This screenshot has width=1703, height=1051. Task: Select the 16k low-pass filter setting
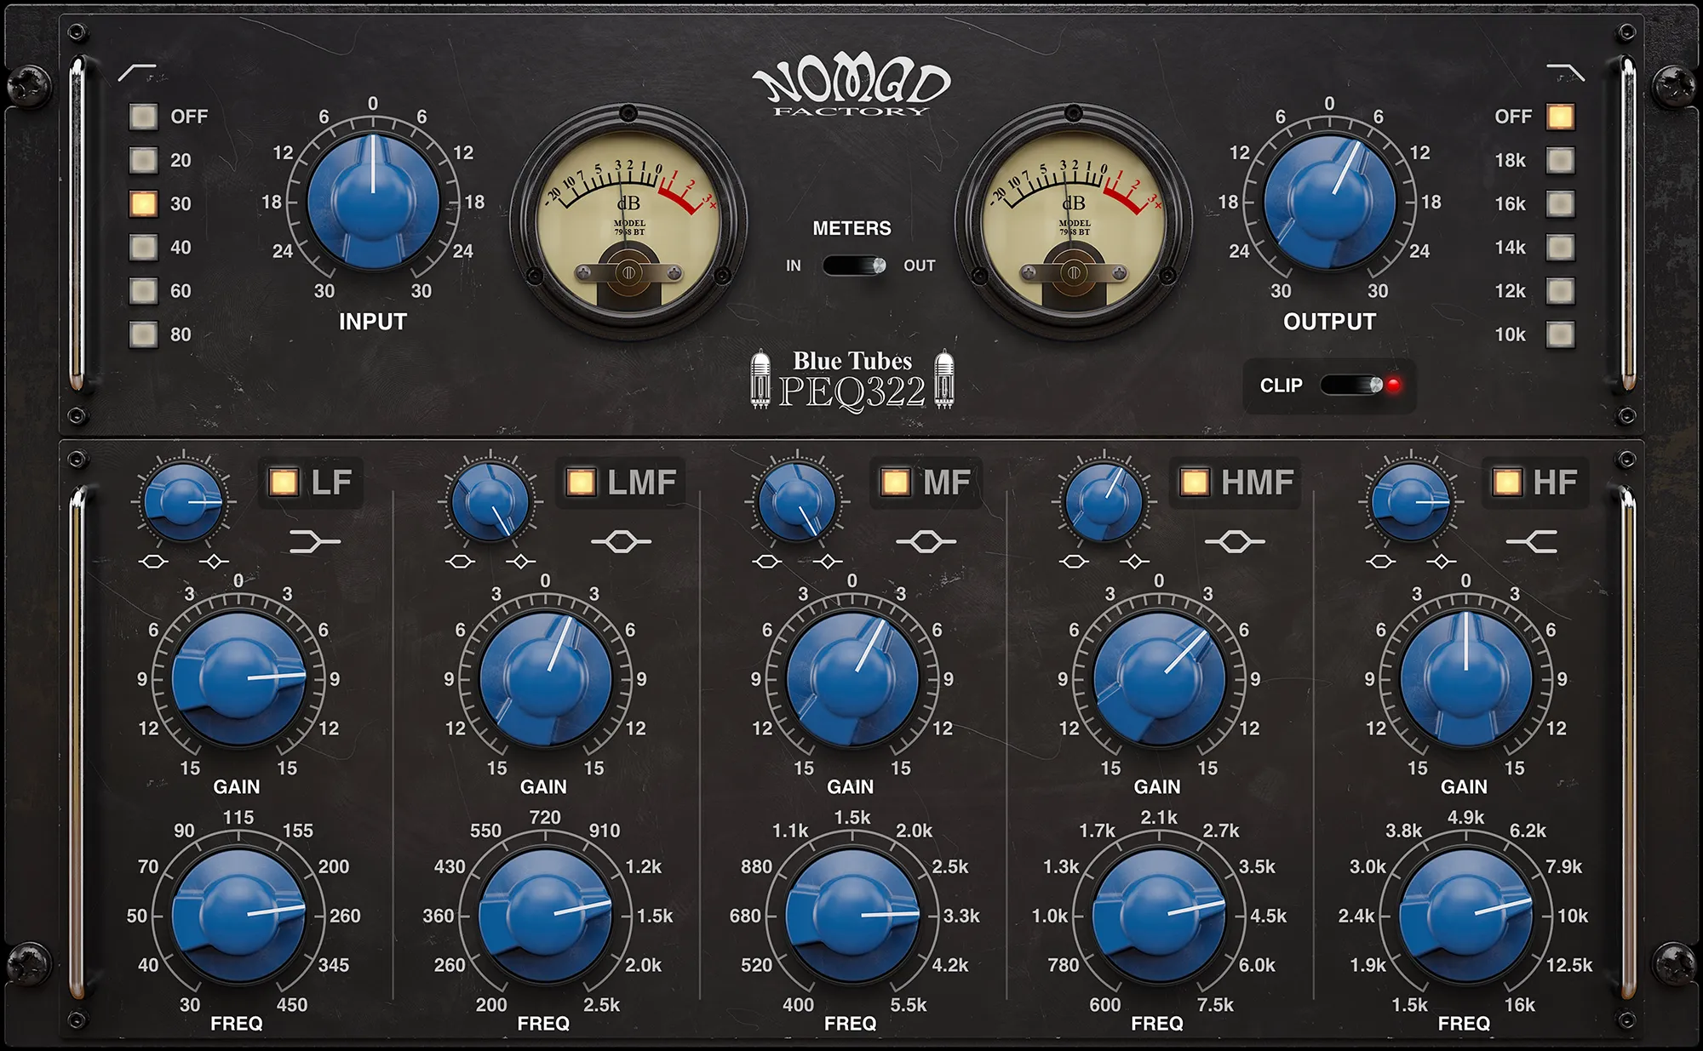pos(1563,203)
